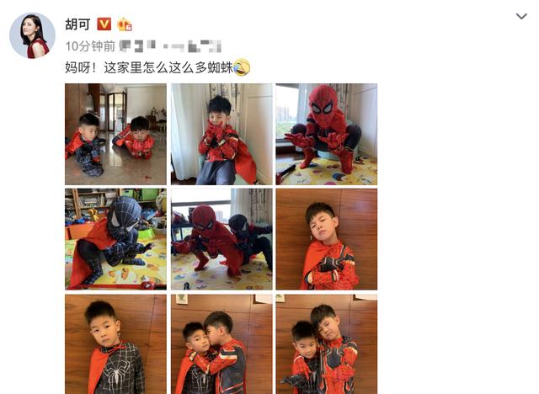Click the black Spider-Man mask in playroom photo
Viewport: 539px width, 394px height.
[124, 215]
